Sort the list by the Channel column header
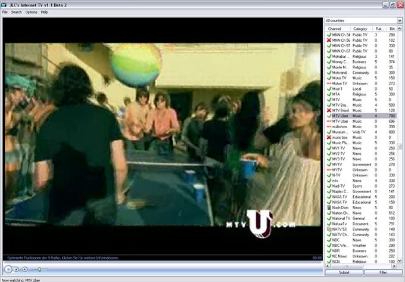405x282 pixels. 338,29
